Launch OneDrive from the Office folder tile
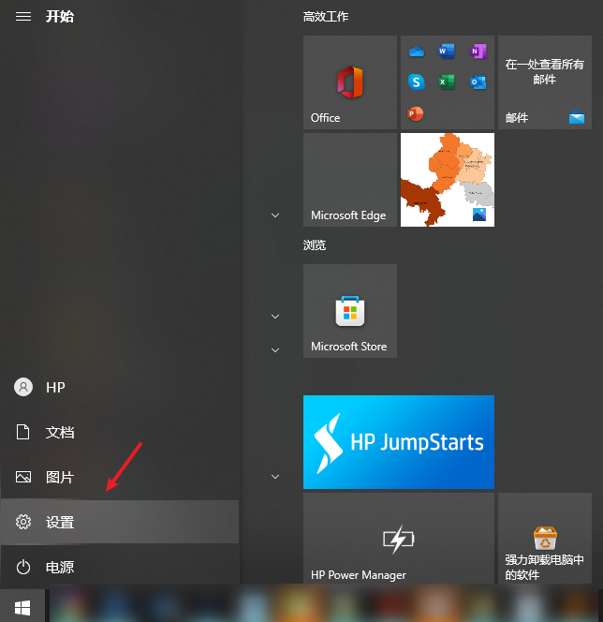This screenshot has height=622, width=603. pyautogui.click(x=417, y=52)
